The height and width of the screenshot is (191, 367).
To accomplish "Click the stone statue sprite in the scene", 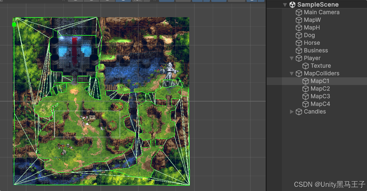I will 169,74.
